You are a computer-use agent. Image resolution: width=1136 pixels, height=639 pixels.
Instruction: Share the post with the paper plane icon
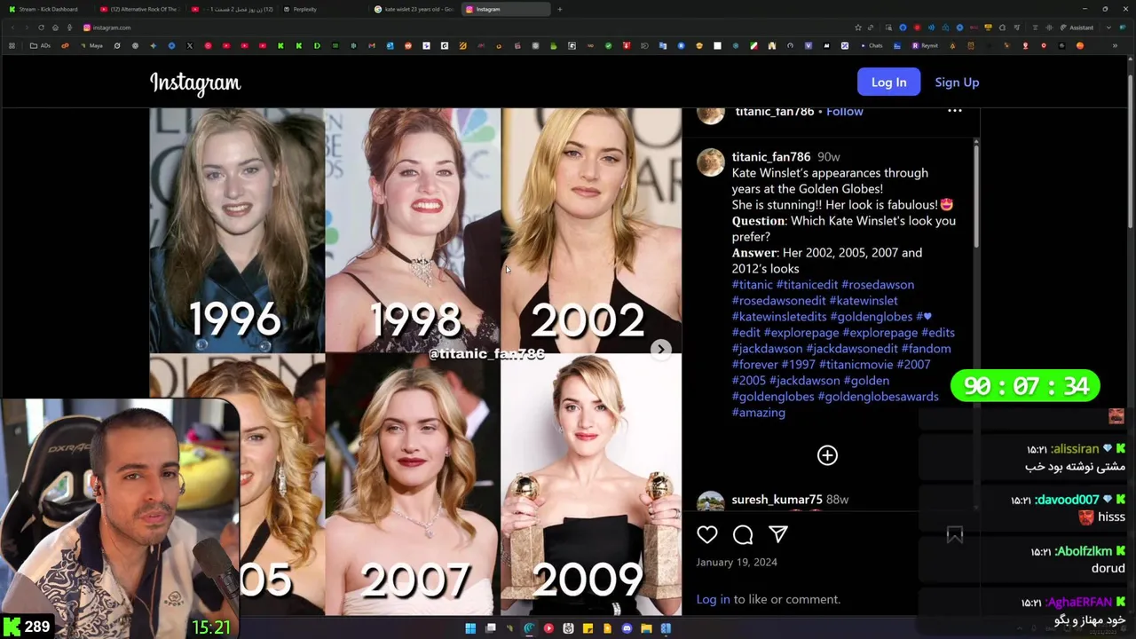click(x=778, y=534)
